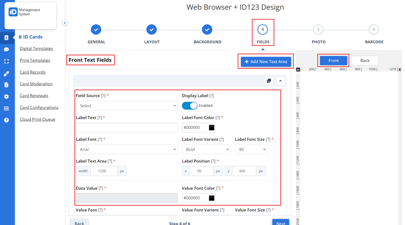Image resolution: width=405 pixels, height=225 pixels.
Task: Click the scan frame sidebar icon
Action: click(x=6, y=61)
